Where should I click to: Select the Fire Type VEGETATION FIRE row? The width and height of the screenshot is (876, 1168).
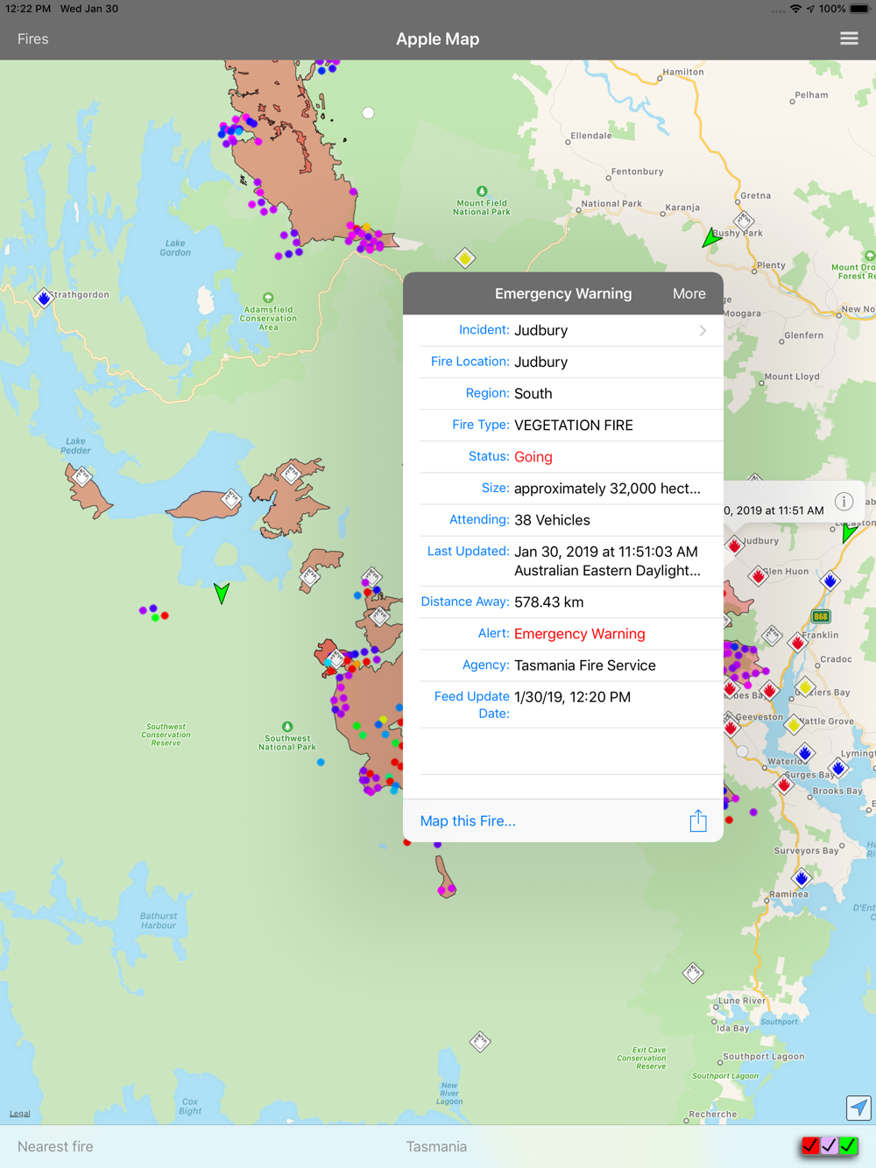click(x=563, y=426)
